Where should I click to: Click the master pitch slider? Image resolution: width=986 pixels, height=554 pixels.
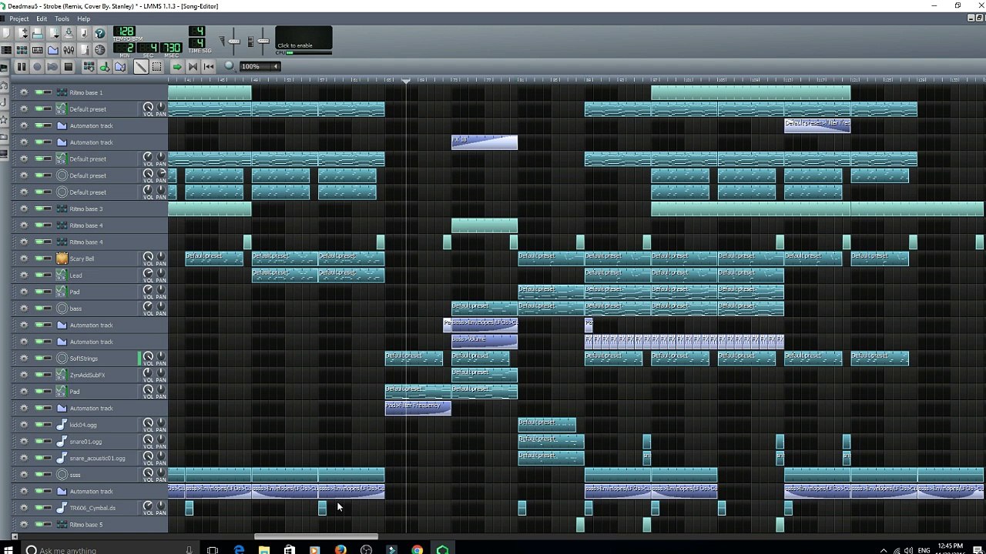263,42
